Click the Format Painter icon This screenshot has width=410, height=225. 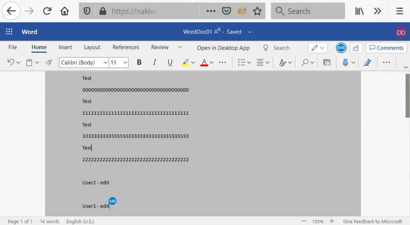tap(48, 62)
